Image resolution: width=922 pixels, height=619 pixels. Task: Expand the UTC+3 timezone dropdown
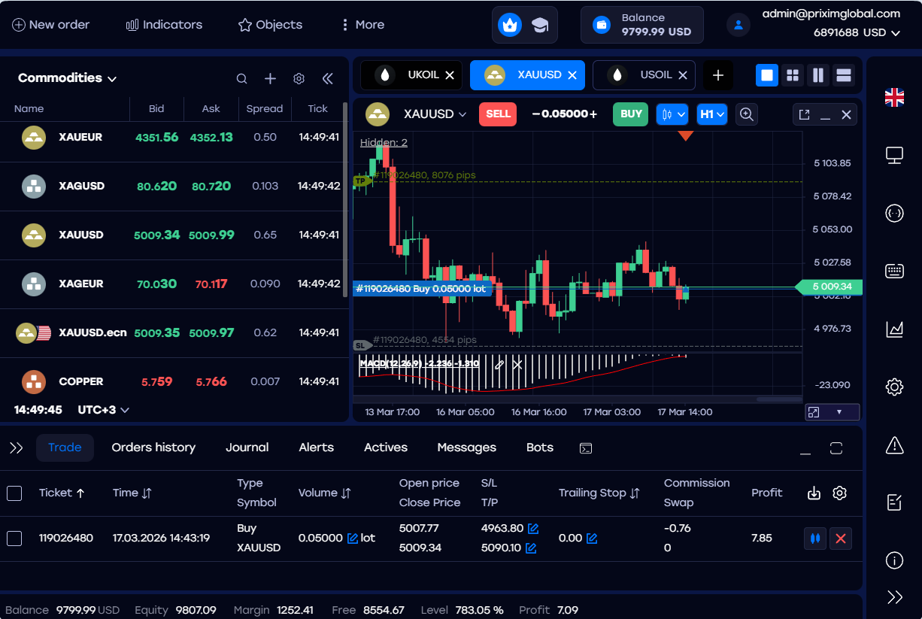point(103,410)
